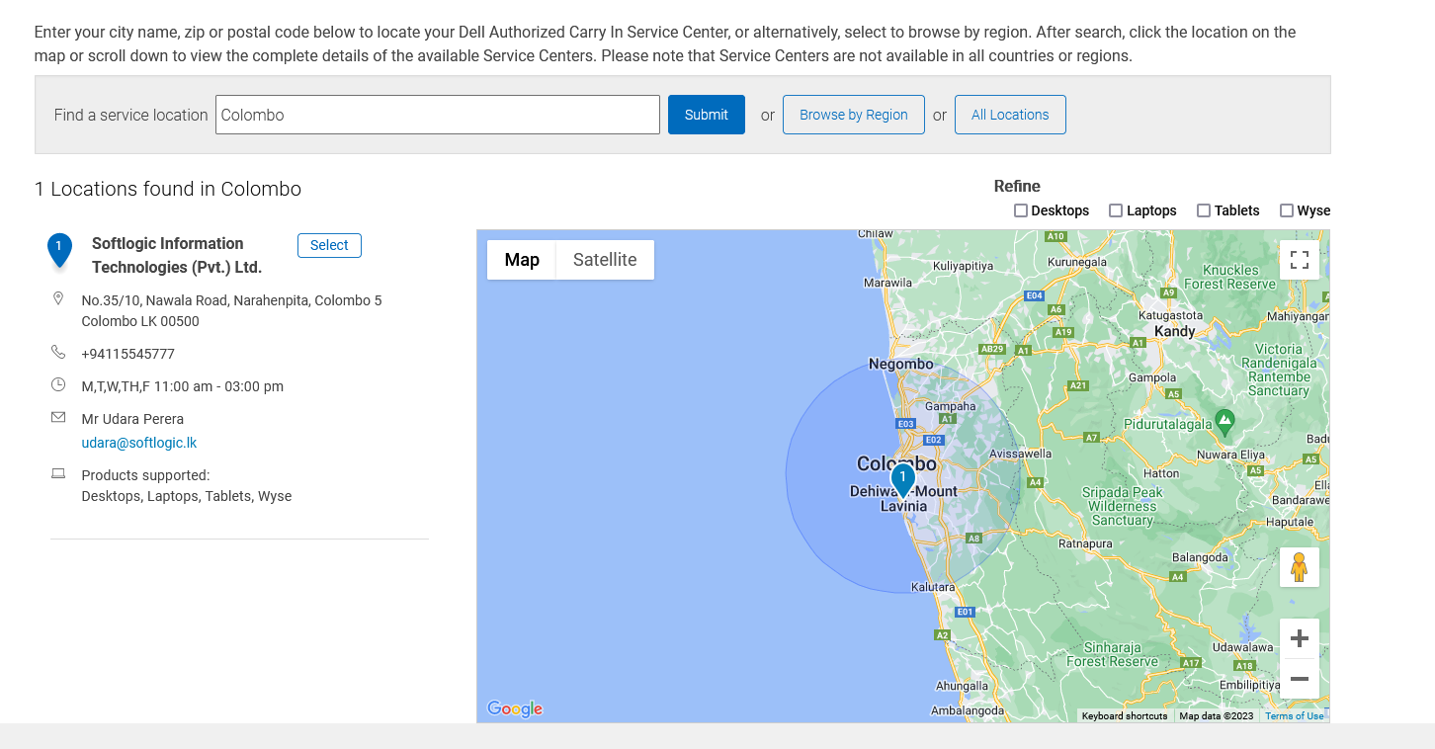The height and width of the screenshot is (749, 1435).
Task: Zoom in with the map plus icon
Action: pyautogui.click(x=1300, y=638)
